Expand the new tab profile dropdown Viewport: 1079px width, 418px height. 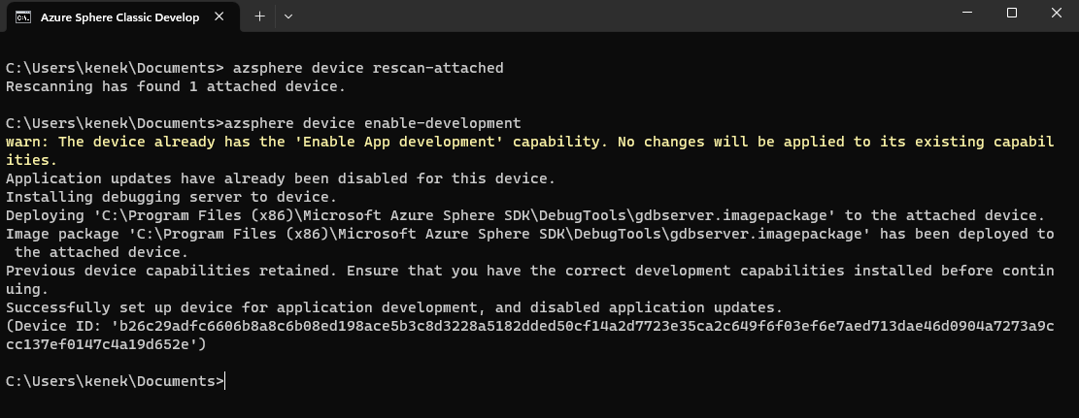[x=288, y=16]
